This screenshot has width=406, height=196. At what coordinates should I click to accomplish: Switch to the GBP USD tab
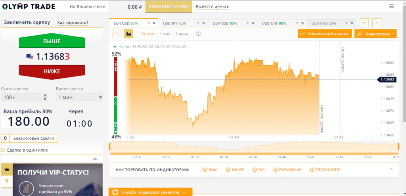coord(224,23)
